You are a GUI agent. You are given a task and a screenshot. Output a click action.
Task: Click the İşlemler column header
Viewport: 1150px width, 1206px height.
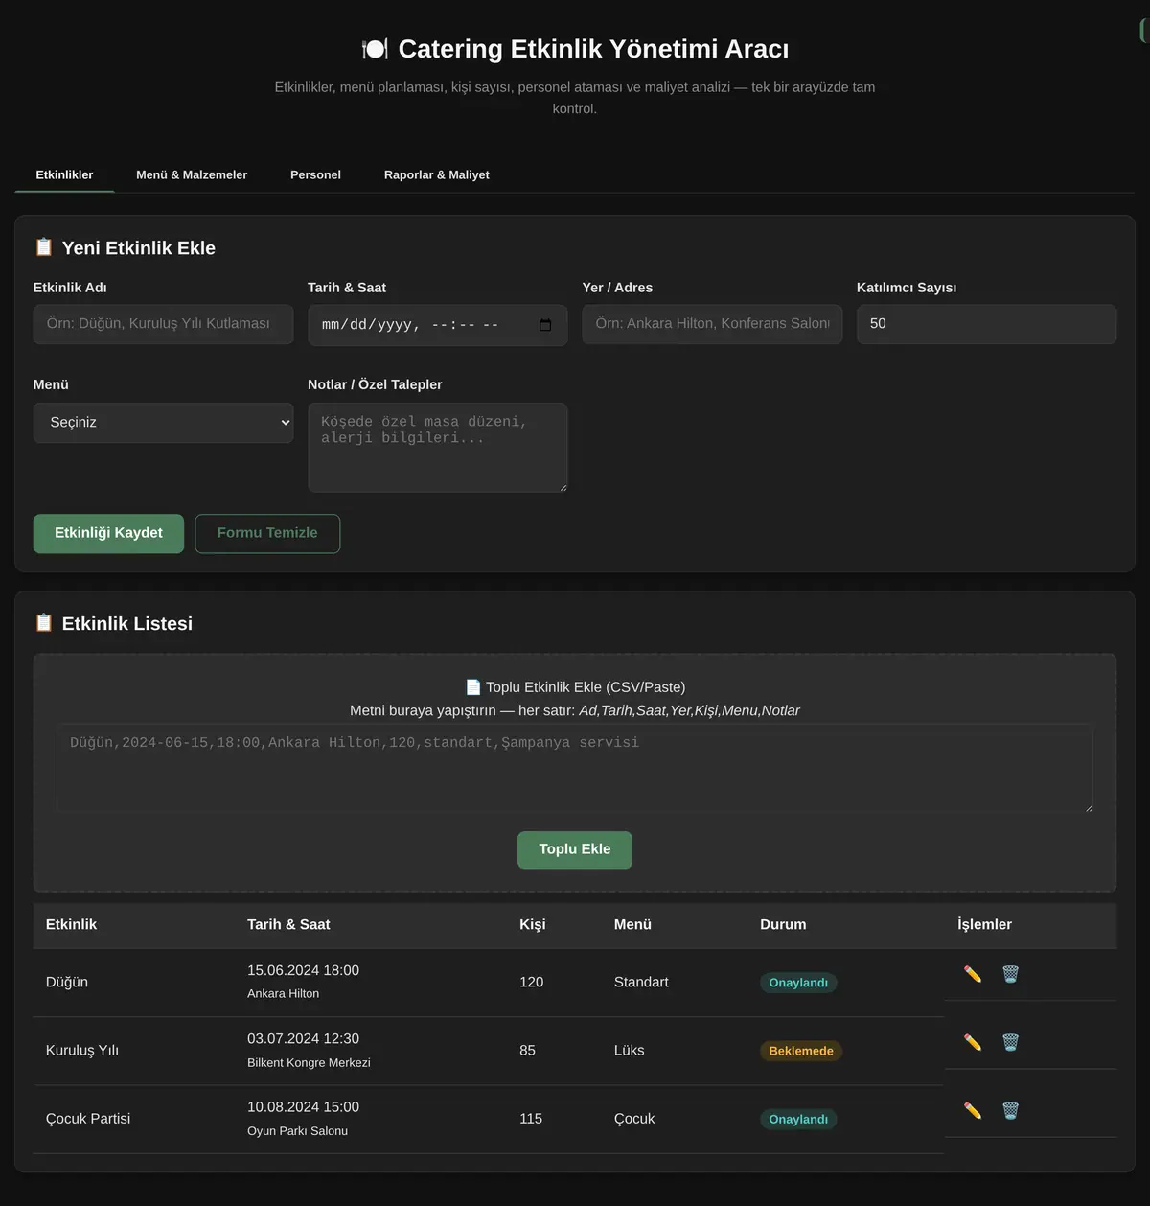click(984, 925)
